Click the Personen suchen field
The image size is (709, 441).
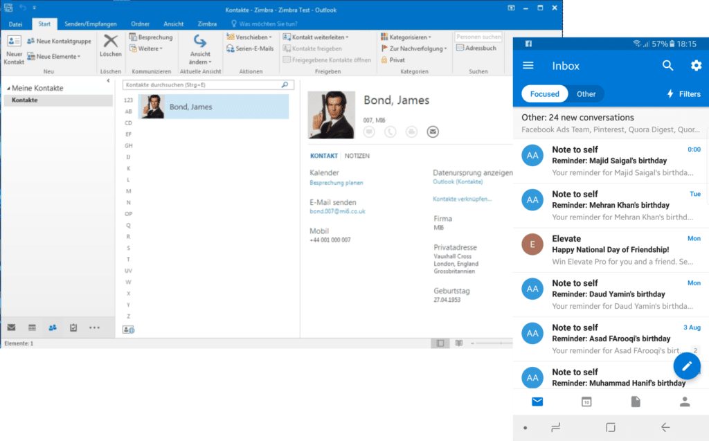(x=478, y=37)
